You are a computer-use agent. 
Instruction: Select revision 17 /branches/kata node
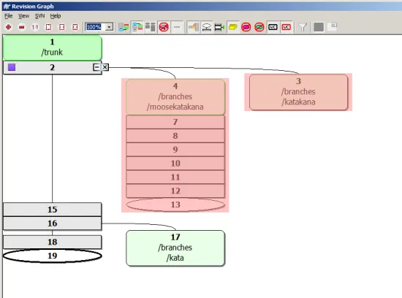(x=175, y=248)
